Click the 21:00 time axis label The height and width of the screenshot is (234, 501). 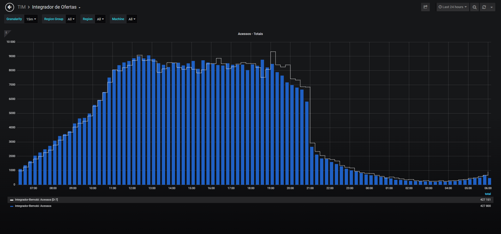pyautogui.click(x=310, y=188)
